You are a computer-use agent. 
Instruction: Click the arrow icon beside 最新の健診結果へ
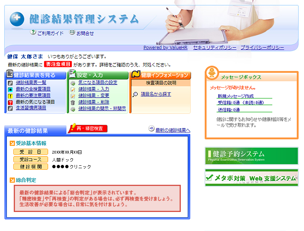click(151, 128)
